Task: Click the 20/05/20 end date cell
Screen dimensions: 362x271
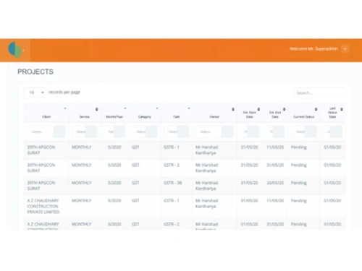Action: (275, 183)
